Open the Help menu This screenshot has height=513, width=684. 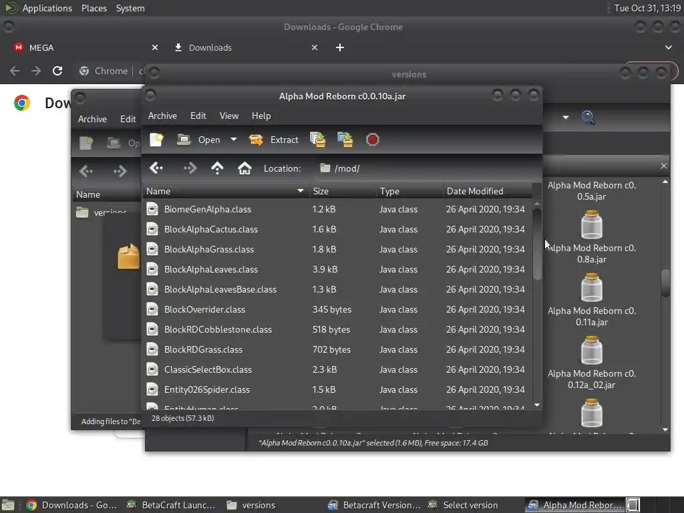coord(261,116)
